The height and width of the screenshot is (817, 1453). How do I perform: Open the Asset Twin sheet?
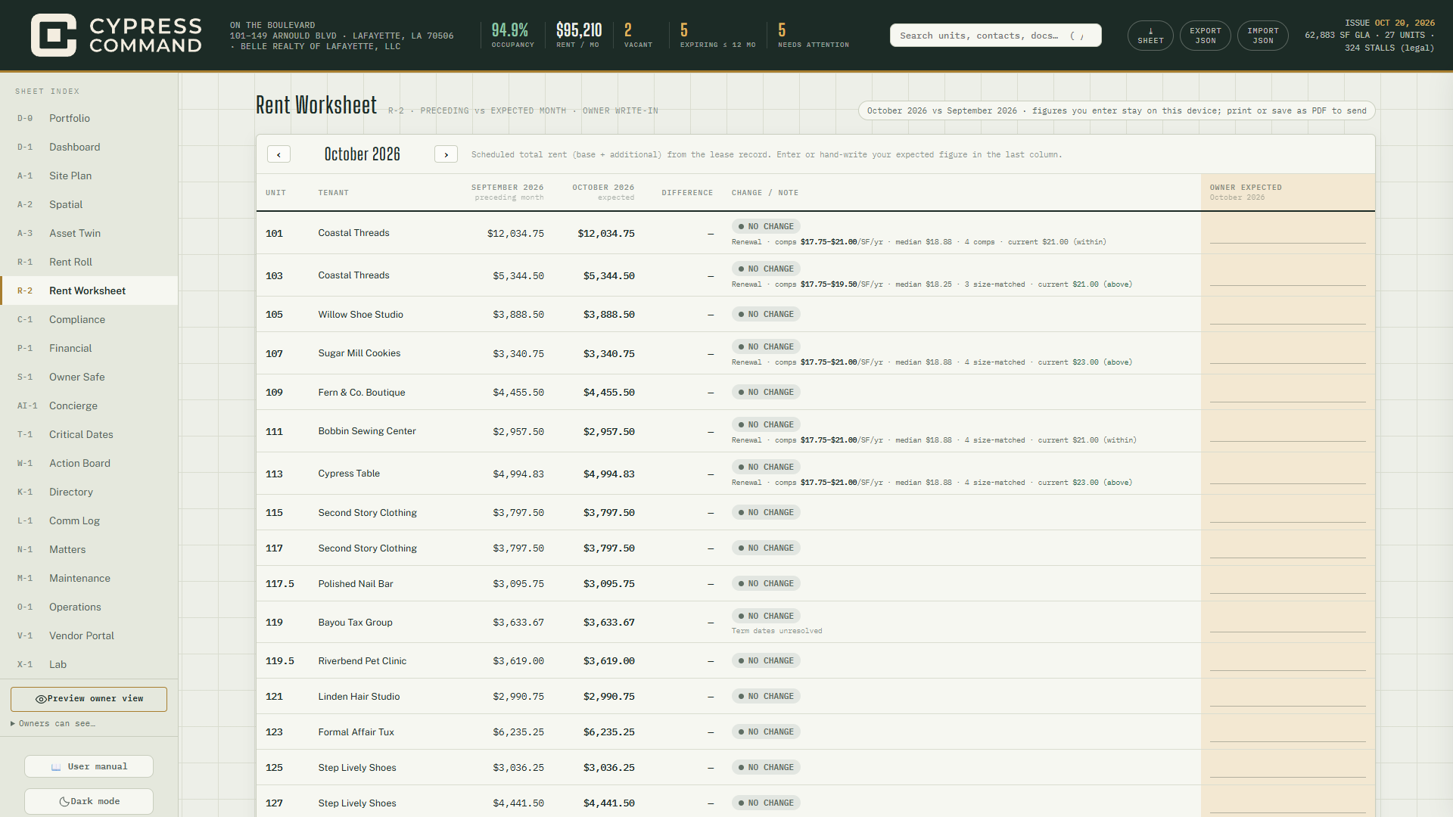point(89,233)
